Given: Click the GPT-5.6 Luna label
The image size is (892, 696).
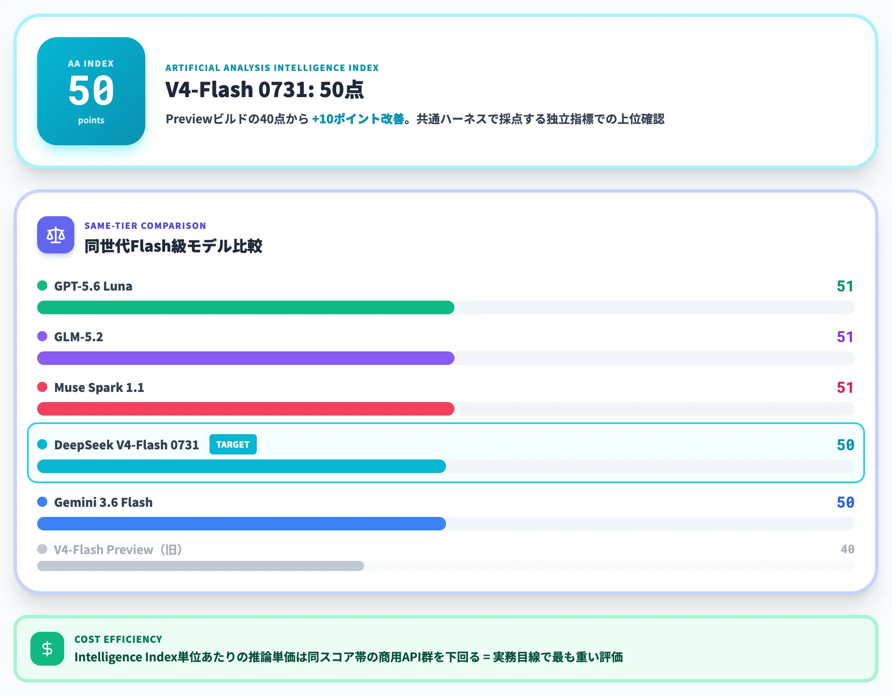Looking at the screenshot, I should tap(93, 286).
